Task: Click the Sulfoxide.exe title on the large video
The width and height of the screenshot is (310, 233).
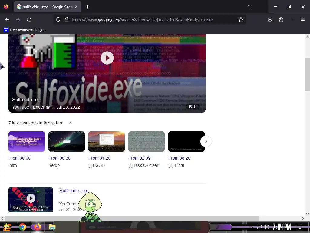Action: (27, 100)
